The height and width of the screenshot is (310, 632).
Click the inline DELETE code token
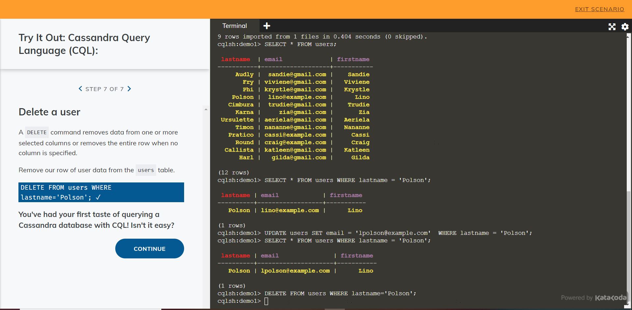(36, 132)
